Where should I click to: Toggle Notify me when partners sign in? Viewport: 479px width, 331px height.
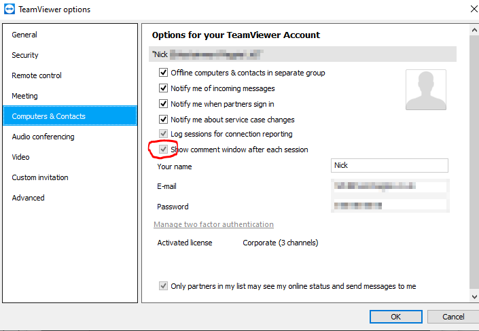(x=164, y=103)
